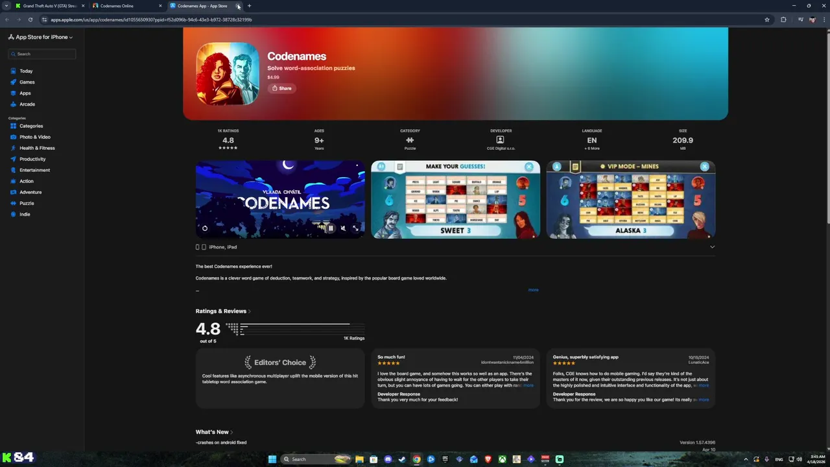This screenshot has width=830, height=467.
Task: Expand description with more link
Action: click(x=533, y=290)
